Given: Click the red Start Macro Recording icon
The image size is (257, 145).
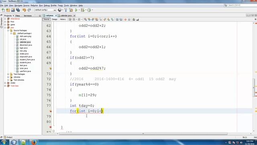Looking at the screenshot, I should coord(125,19).
